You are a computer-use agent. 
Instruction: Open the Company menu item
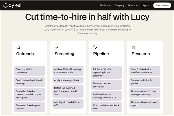(119, 5)
